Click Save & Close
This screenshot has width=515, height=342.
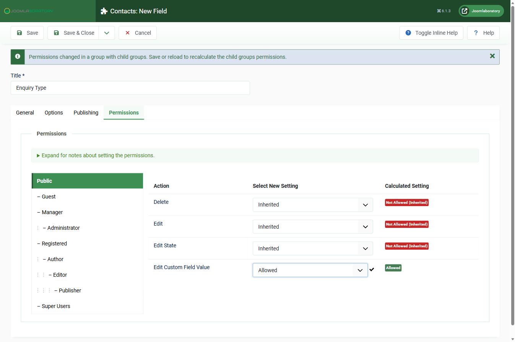click(73, 33)
